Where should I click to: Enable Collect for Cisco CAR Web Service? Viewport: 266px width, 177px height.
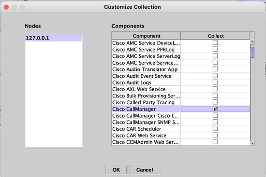tap(215, 135)
